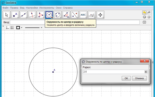Open the line style dropdown arrow
The image size is (155, 97).
[42, 28]
